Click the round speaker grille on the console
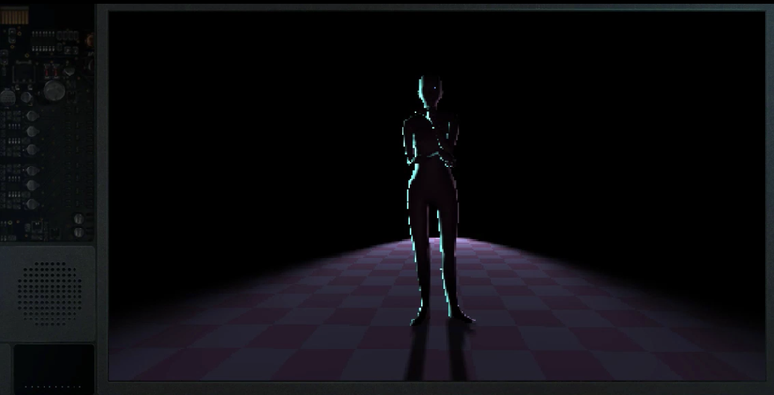The width and height of the screenshot is (774, 395). coord(50,293)
